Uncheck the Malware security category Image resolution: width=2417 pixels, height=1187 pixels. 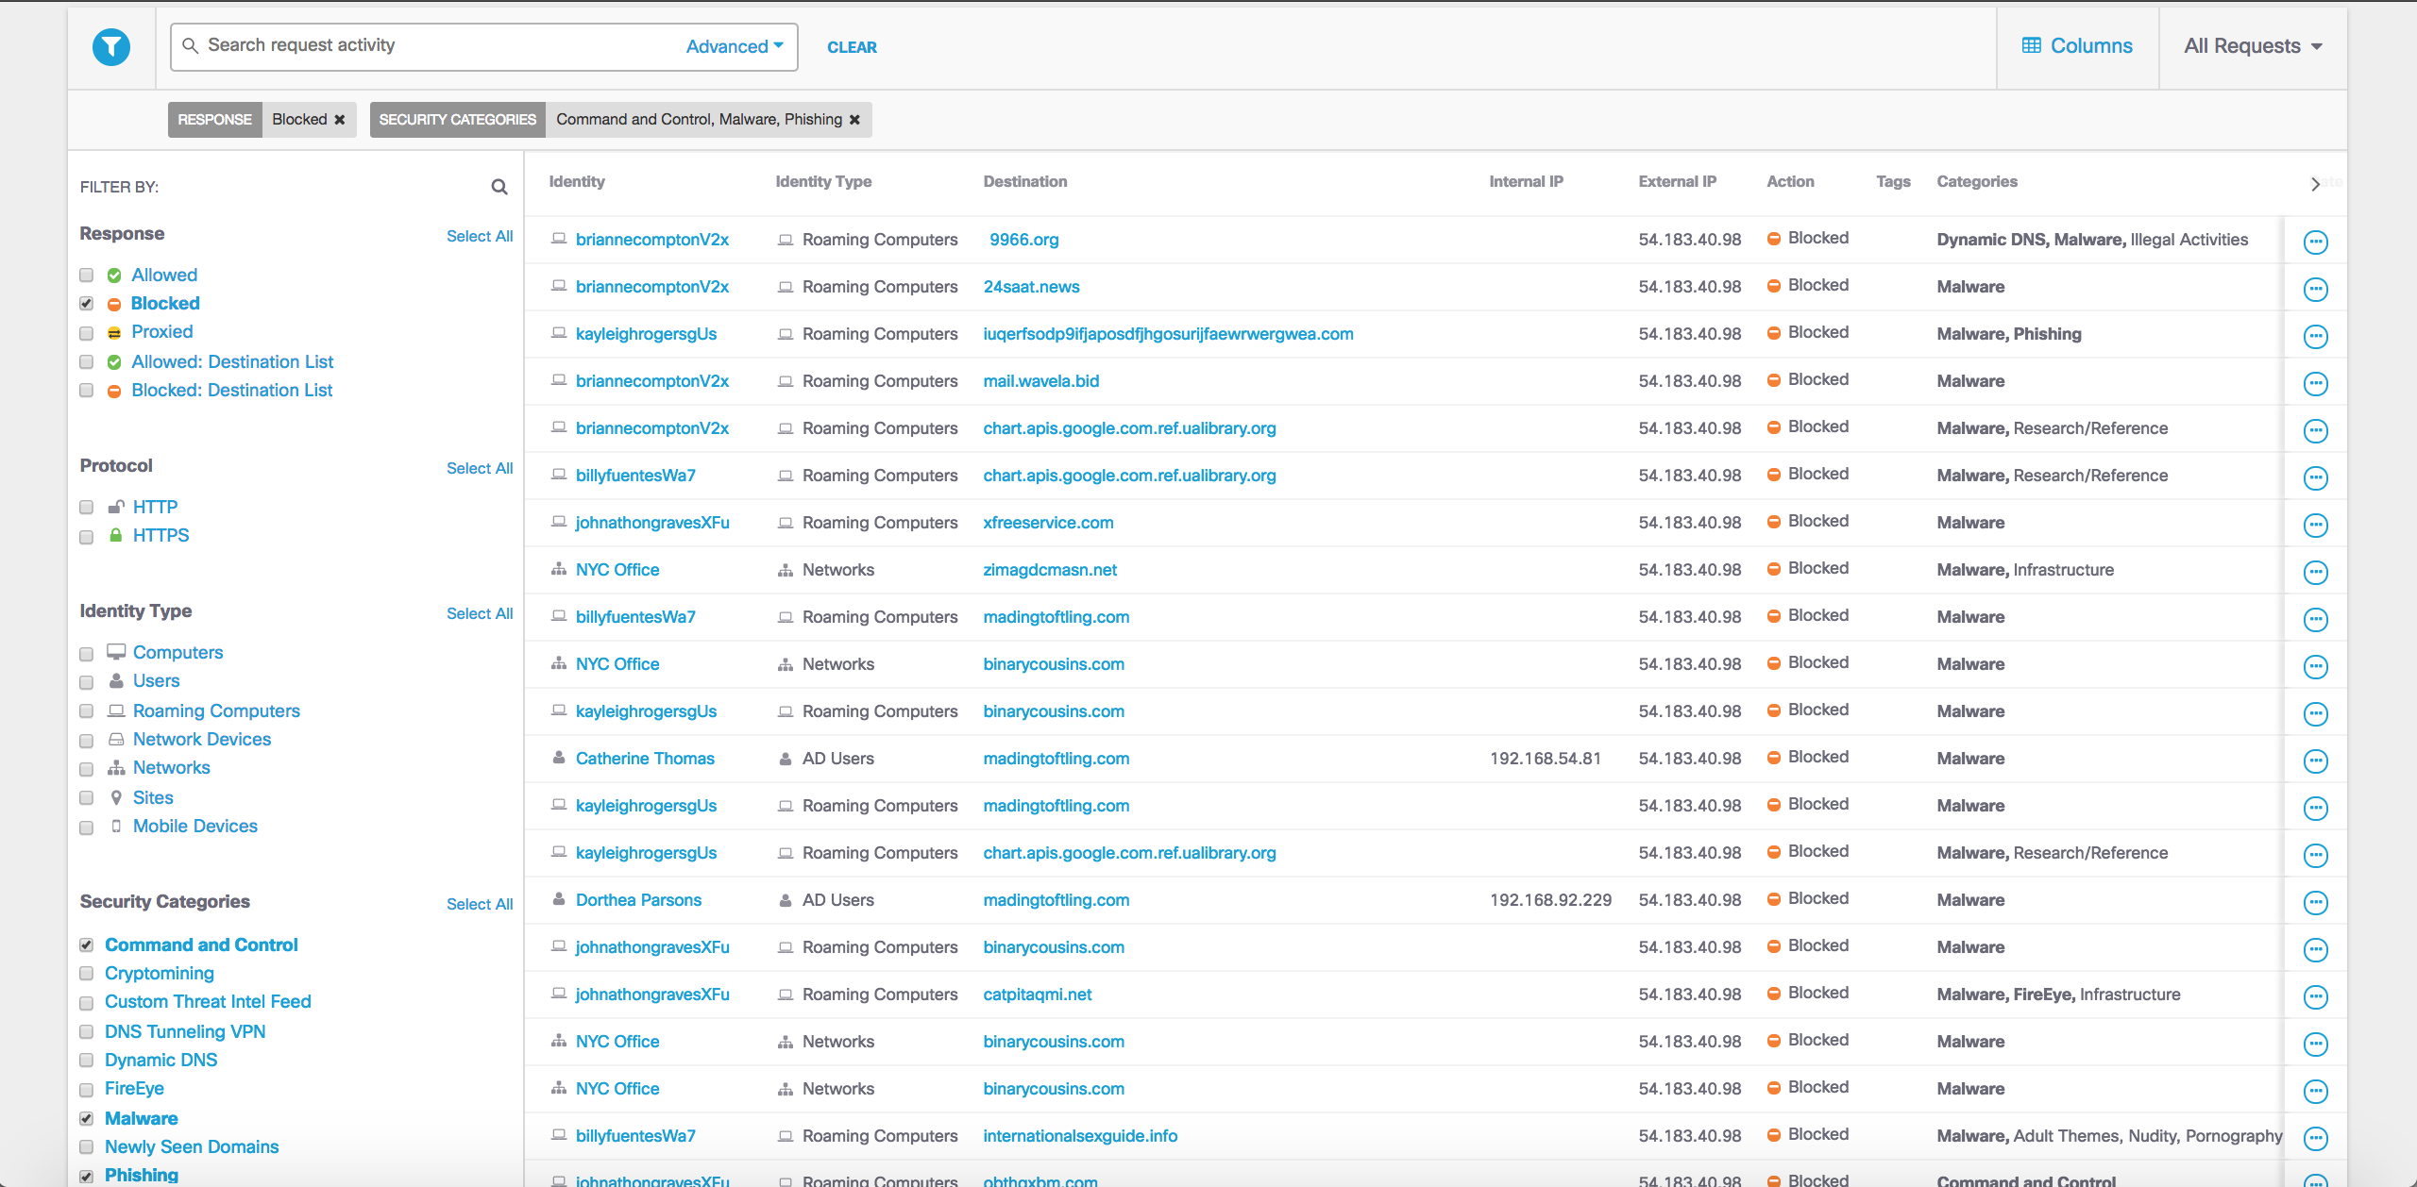point(87,1119)
